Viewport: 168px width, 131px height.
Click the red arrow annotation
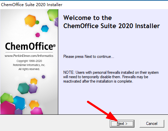(102, 111)
